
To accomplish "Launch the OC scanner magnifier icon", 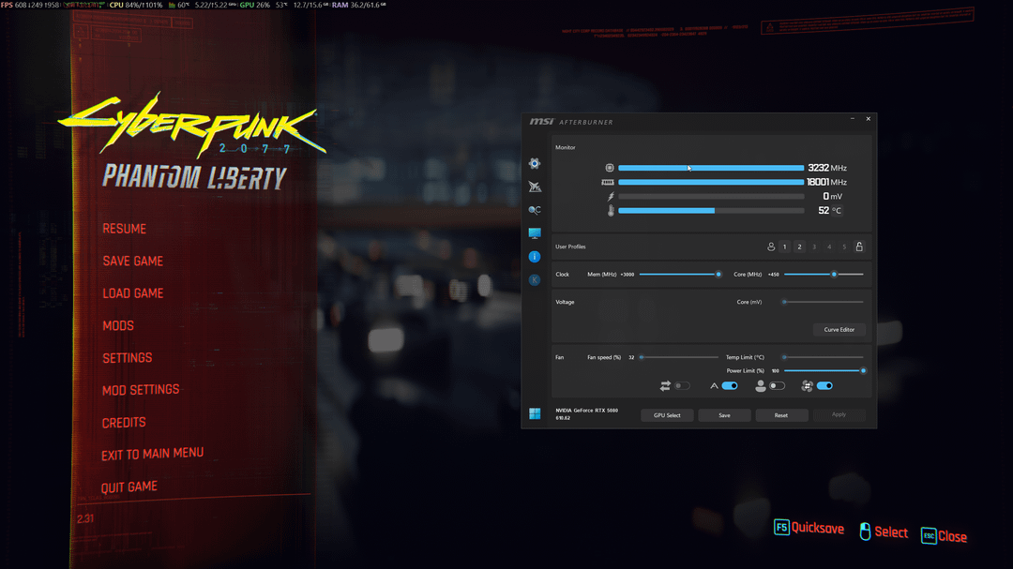I will tap(535, 210).
